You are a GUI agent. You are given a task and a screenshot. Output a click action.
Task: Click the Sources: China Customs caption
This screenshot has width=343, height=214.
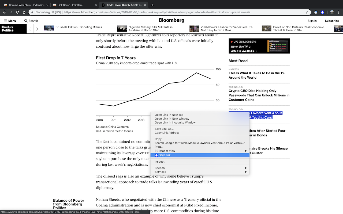point(112,127)
